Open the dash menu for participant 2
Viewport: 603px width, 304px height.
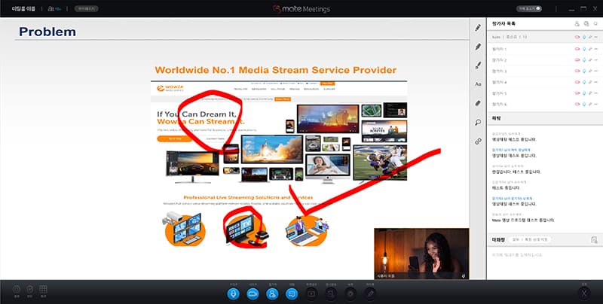[x=596, y=60]
